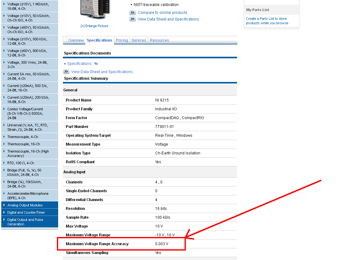Click double-arrow icon beside top View Data Sheet link
The image size is (341, 260).
pyautogui.click(x=133, y=19)
